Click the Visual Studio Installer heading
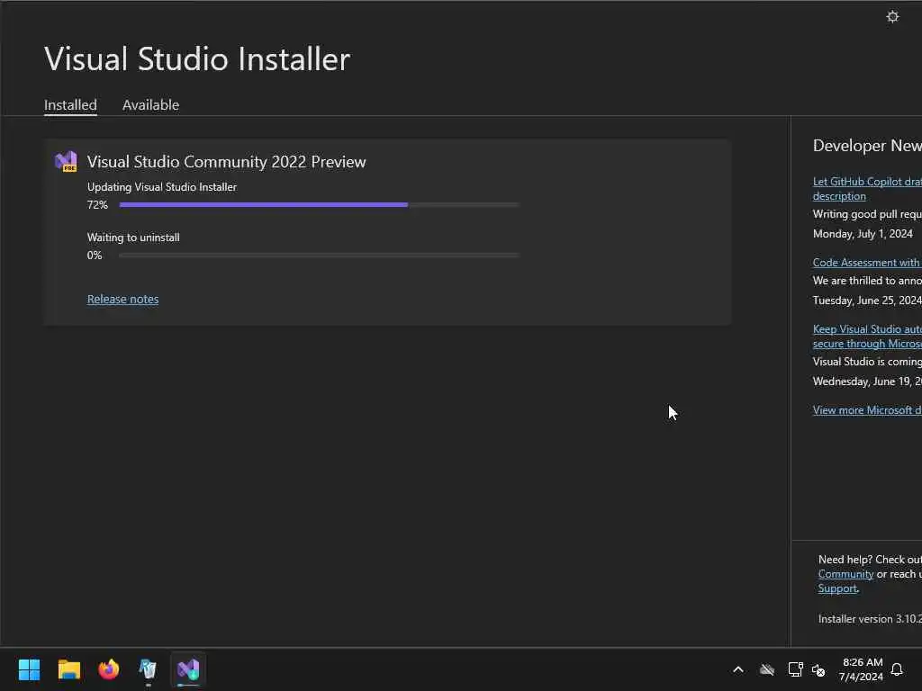The height and width of the screenshot is (691, 922). point(197,58)
